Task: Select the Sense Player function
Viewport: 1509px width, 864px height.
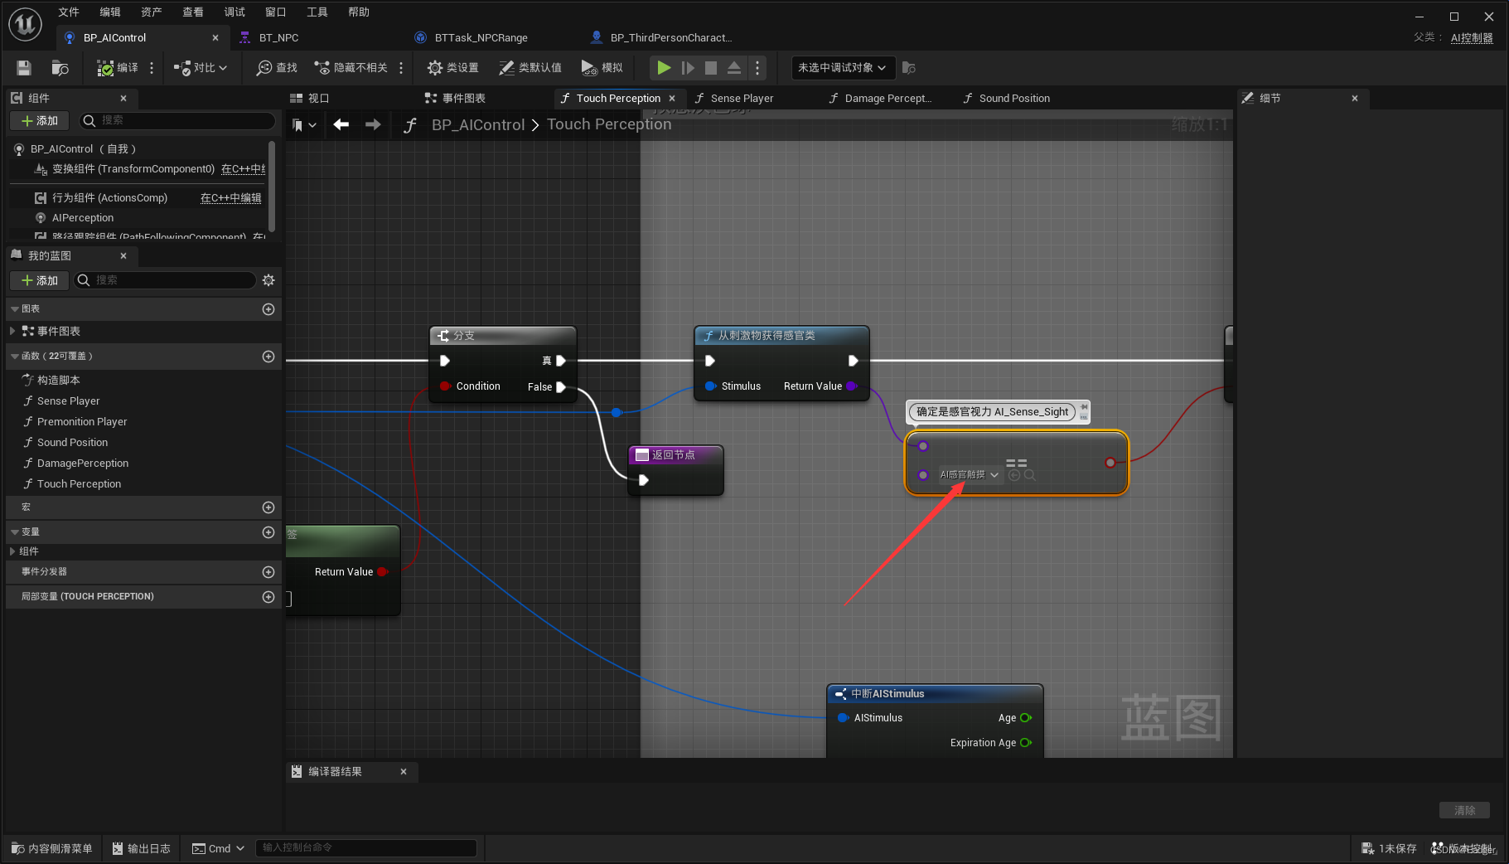Action: tap(68, 401)
